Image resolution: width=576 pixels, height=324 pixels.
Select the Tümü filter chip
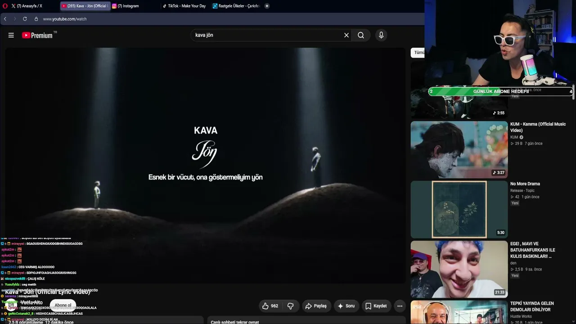point(418,53)
